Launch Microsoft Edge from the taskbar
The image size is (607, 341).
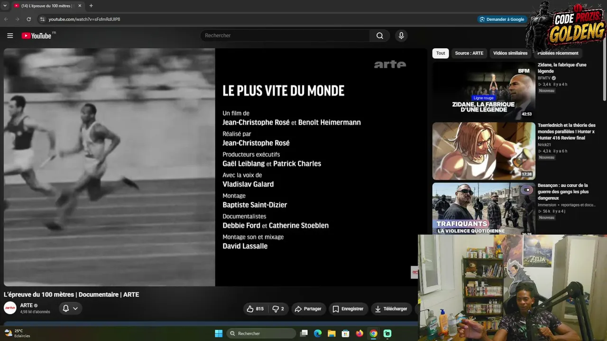click(318, 333)
